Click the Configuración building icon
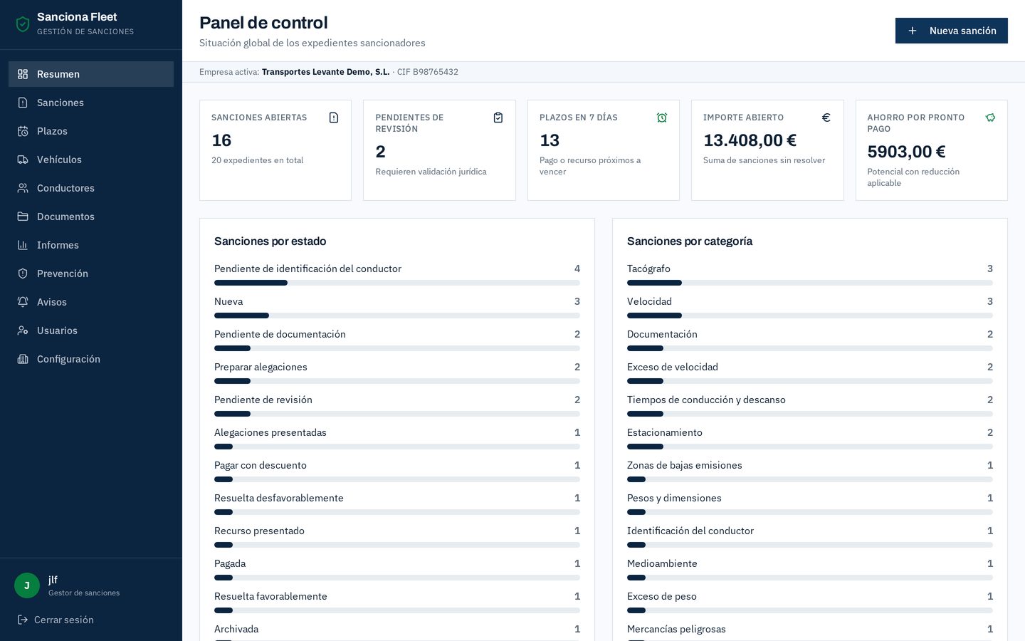The image size is (1025, 641). click(23, 359)
